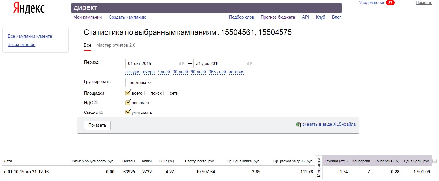
Task: Open the notifications counter badge 27
Action: point(391,3)
